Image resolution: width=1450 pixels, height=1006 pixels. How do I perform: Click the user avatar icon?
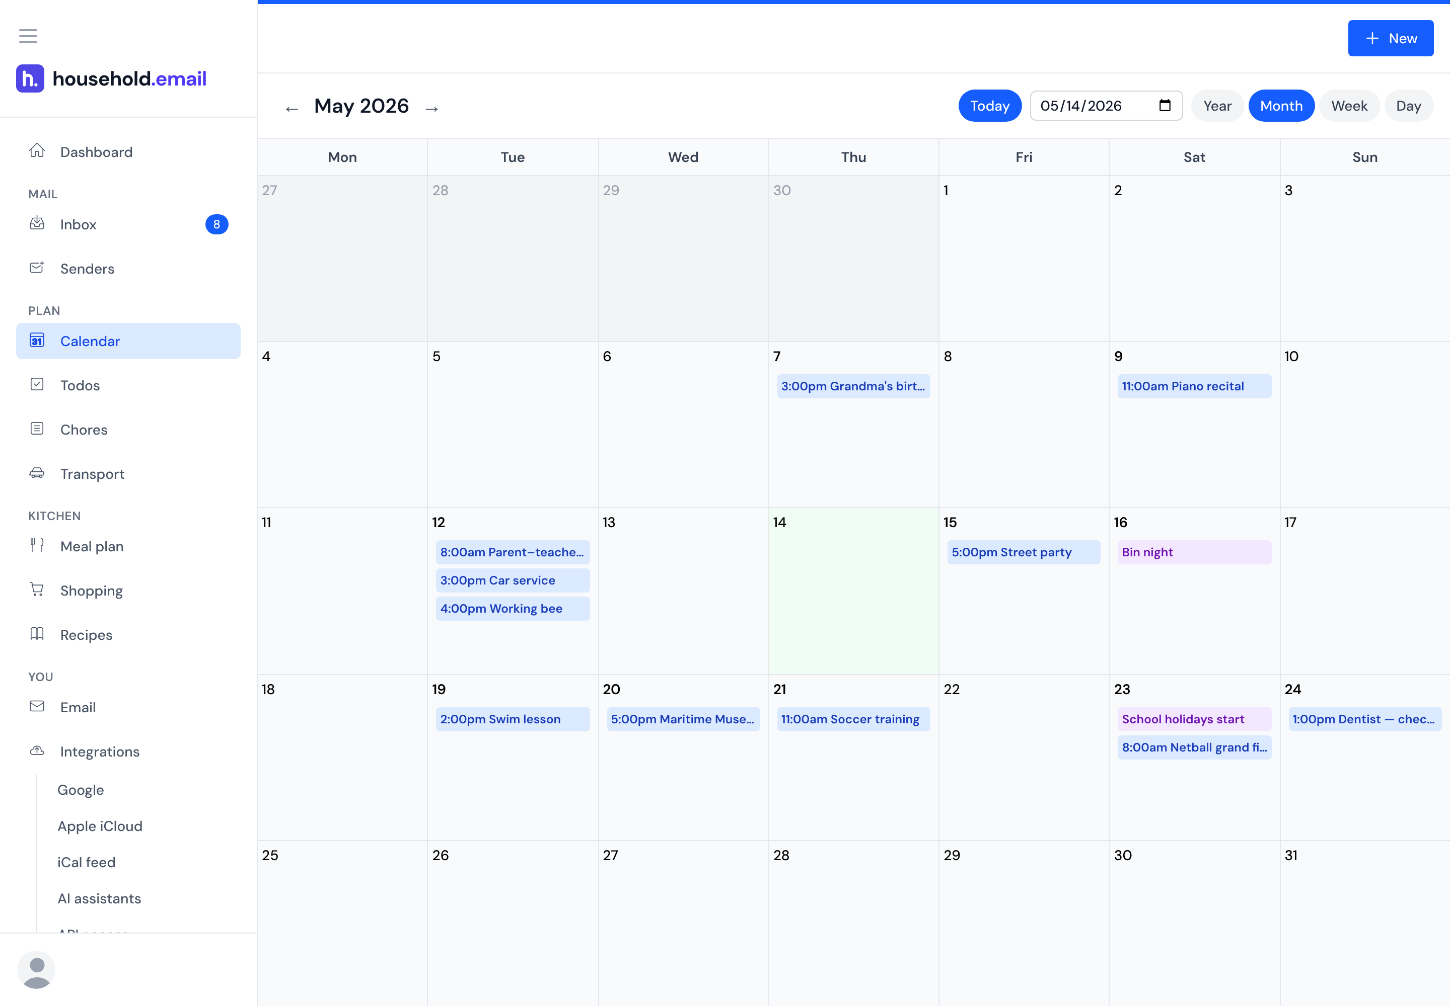[36, 969]
